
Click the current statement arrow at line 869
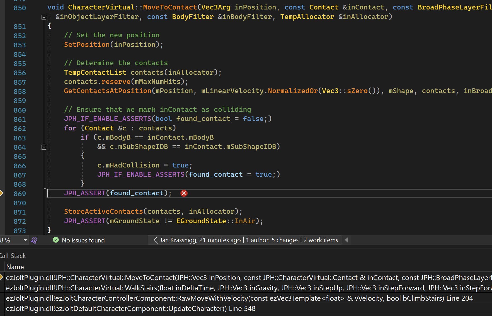coord(1,193)
